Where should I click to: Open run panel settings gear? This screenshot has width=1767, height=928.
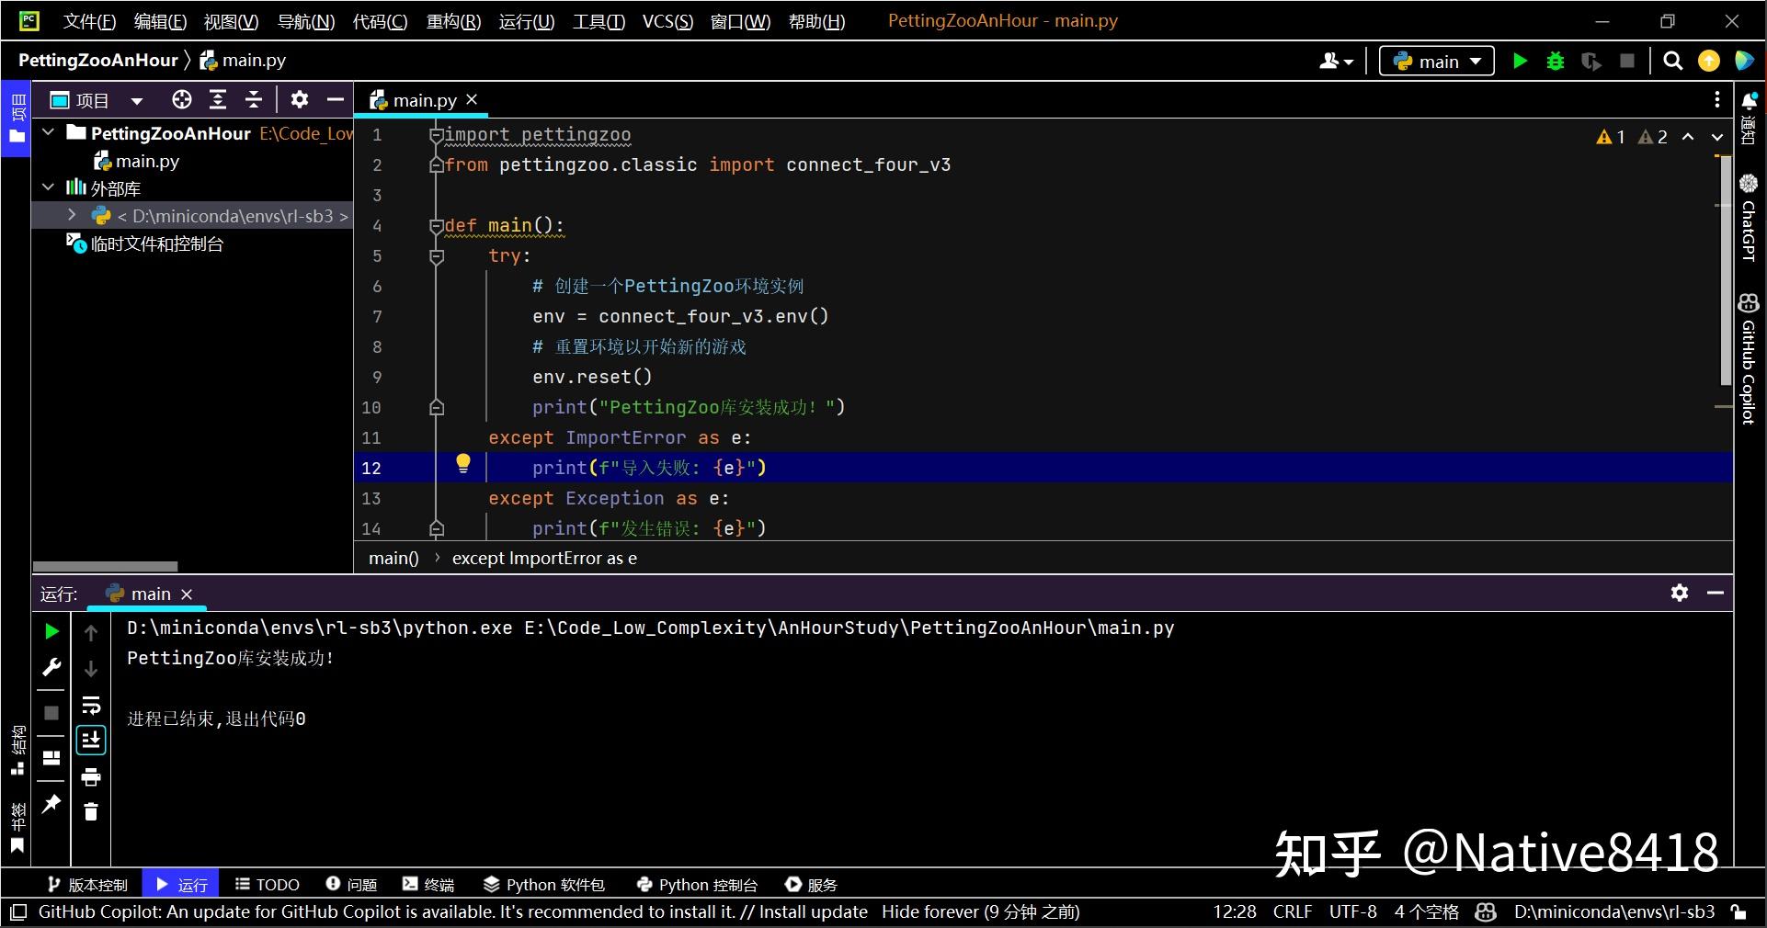(x=1680, y=593)
